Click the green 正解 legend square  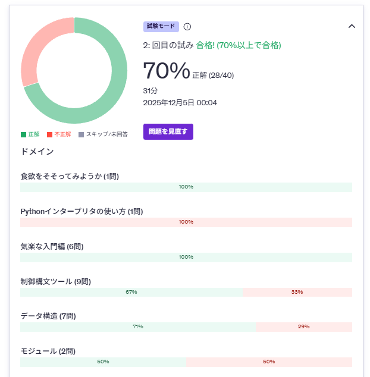[x=23, y=134]
